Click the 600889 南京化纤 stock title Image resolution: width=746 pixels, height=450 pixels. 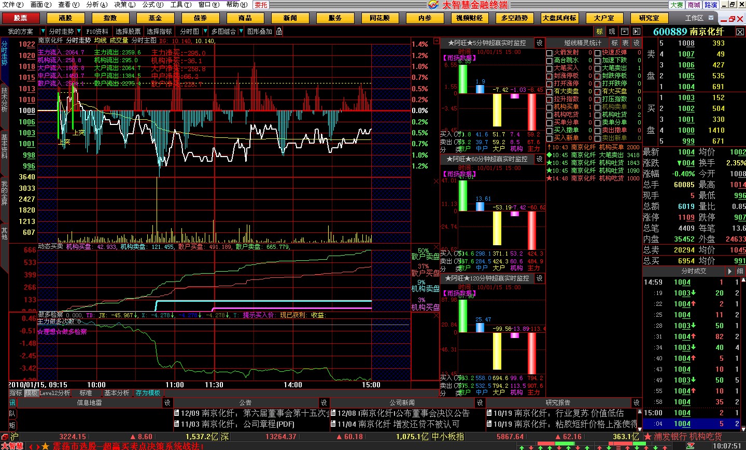(688, 32)
